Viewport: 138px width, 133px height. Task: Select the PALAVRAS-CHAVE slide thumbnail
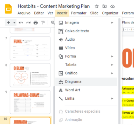(30, 102)
